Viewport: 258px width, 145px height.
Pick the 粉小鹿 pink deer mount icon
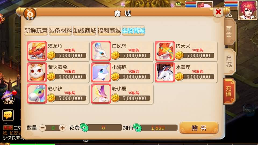coord(101,94)
